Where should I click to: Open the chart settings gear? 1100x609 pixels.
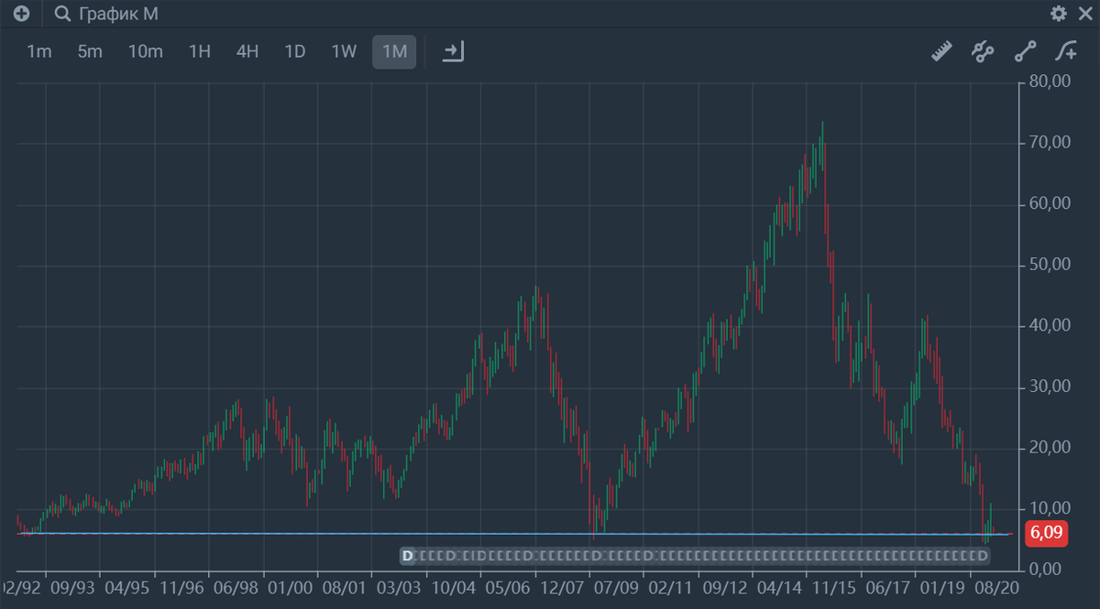click(1057, 14)
